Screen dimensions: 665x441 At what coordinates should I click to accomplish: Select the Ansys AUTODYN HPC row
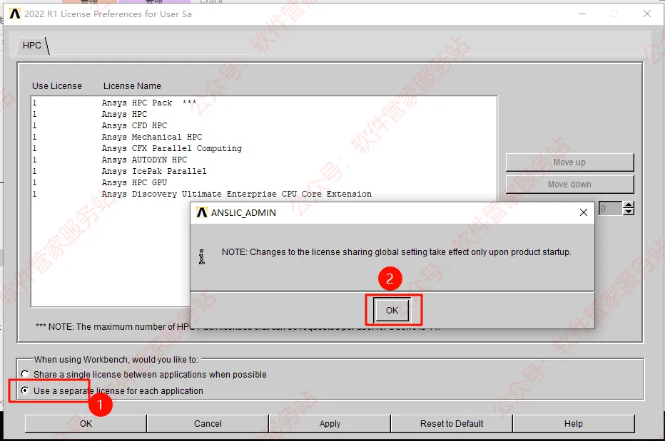click(x=264, y=160)
